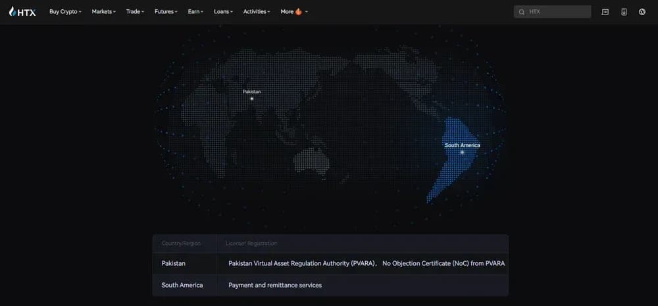Click the search field labeled HTX
Screen dimensions: 658x306
552,12
